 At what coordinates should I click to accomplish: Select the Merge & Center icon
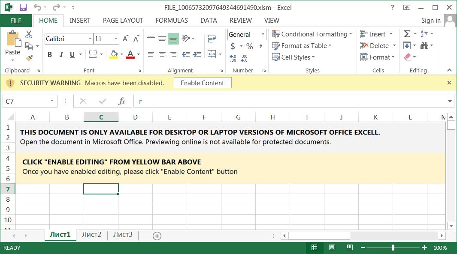pos(212,54)
